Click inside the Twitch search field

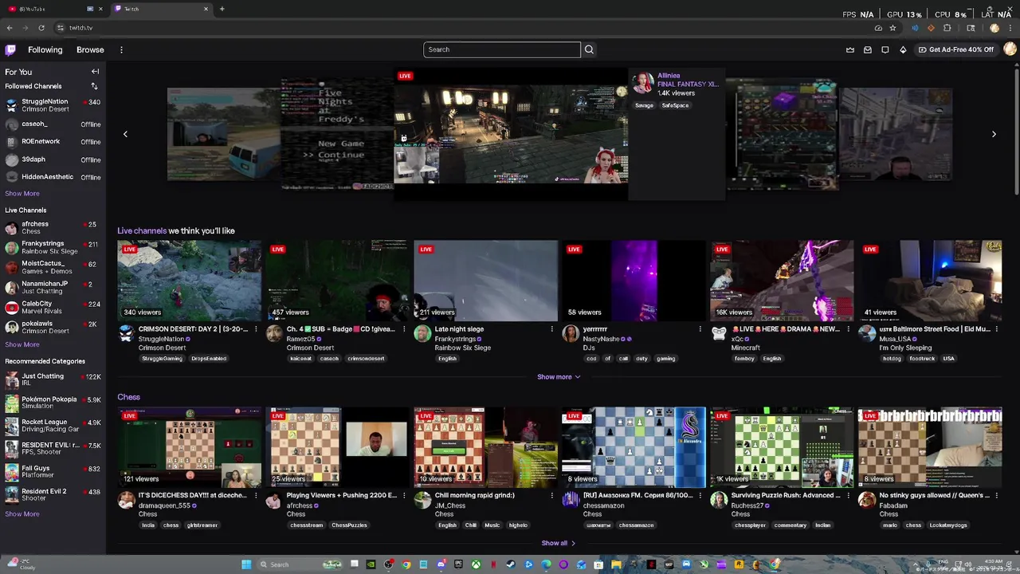502,49
